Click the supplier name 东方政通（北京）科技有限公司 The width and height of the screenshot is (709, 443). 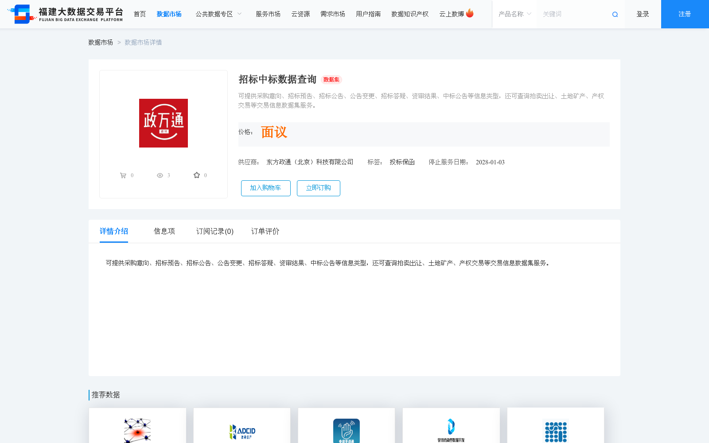click(x=310, y=162)
